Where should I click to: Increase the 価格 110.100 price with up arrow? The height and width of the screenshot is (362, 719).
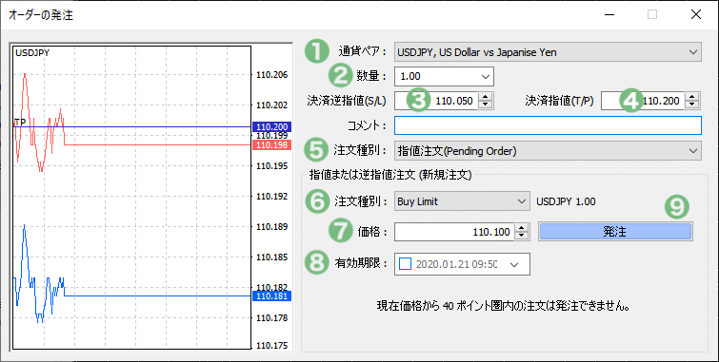tap(521, 228)
